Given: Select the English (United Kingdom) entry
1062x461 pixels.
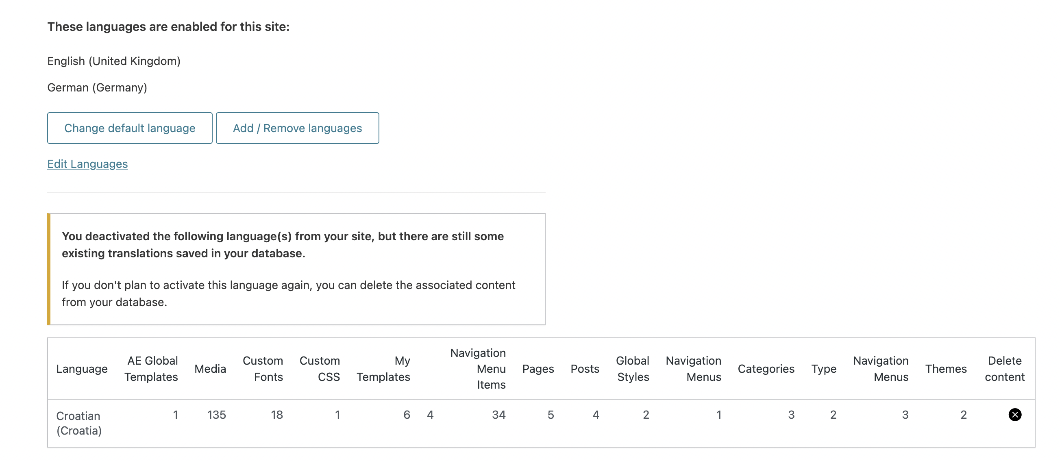Looking at the screenshot, I should pos(114,61).
